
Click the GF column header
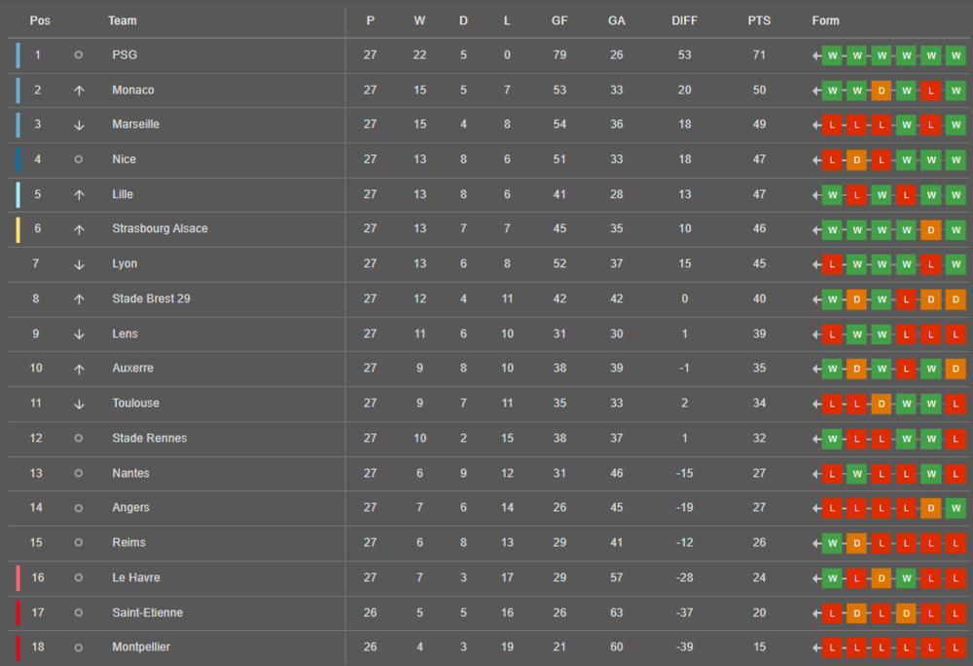tap(559, 20)
